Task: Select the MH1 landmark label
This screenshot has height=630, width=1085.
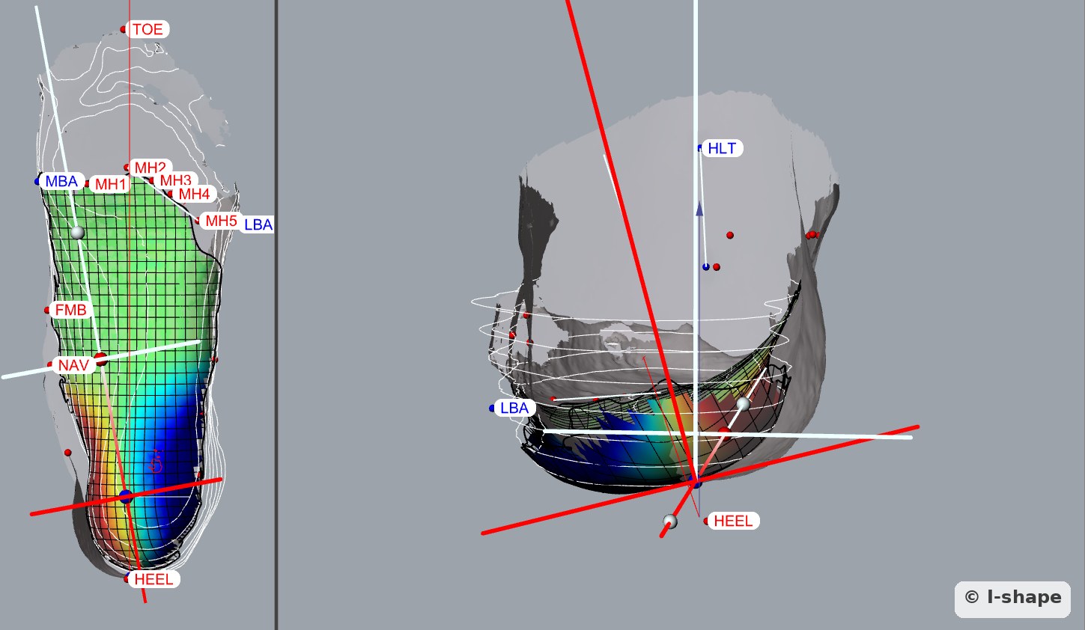Action: 111,184
